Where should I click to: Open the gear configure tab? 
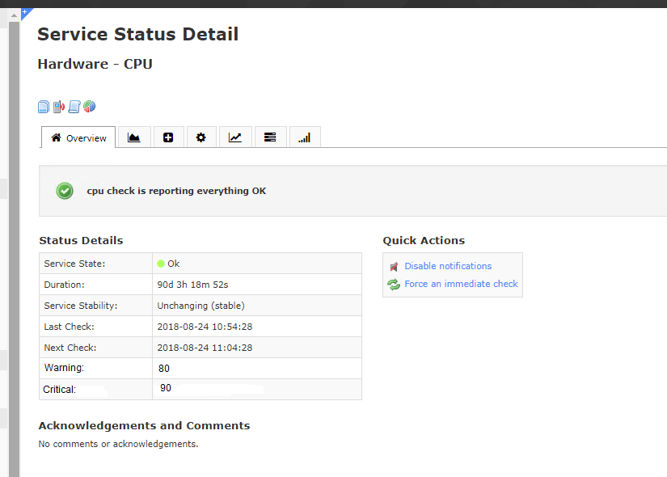[201, 137]
